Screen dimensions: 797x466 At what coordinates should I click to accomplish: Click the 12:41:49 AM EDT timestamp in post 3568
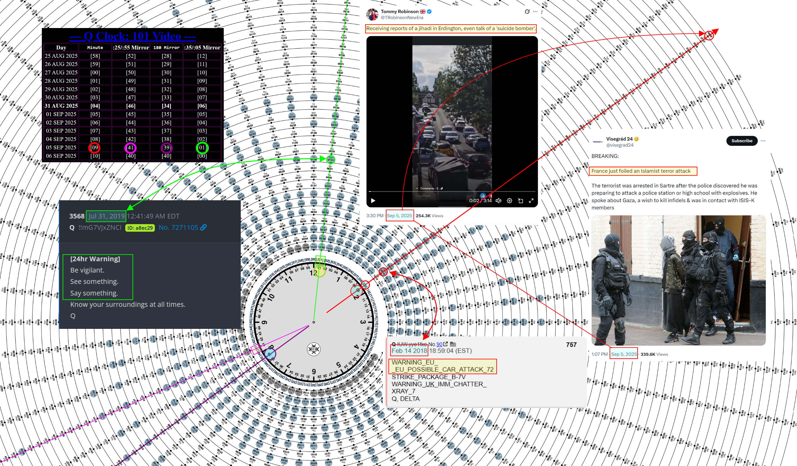(153, 216)
